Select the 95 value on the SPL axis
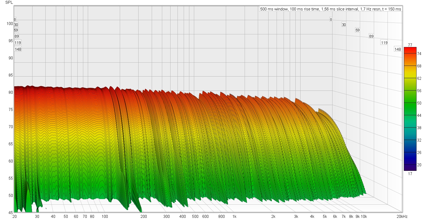This screenshot has width=427, height=220. (x=11, y=41)
